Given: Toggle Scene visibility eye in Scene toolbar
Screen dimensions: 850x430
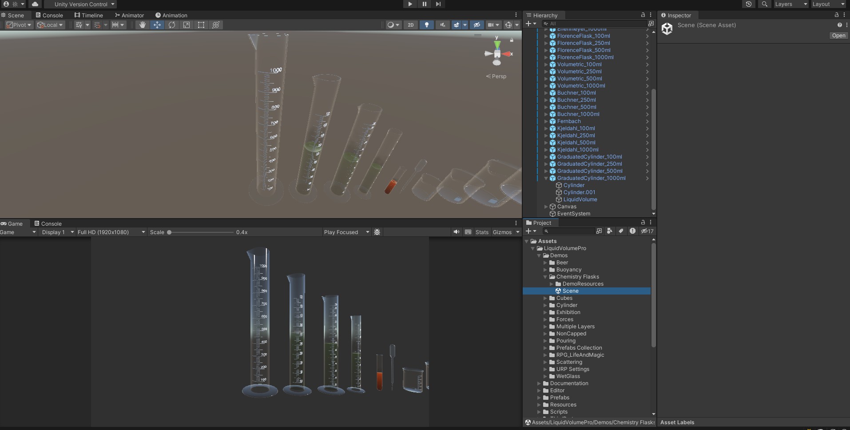Looking at the screenshot, I should tap(477, 25).
